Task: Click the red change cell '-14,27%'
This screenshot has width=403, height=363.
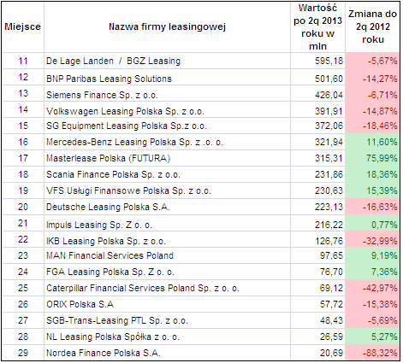Action: pos(372,77)
